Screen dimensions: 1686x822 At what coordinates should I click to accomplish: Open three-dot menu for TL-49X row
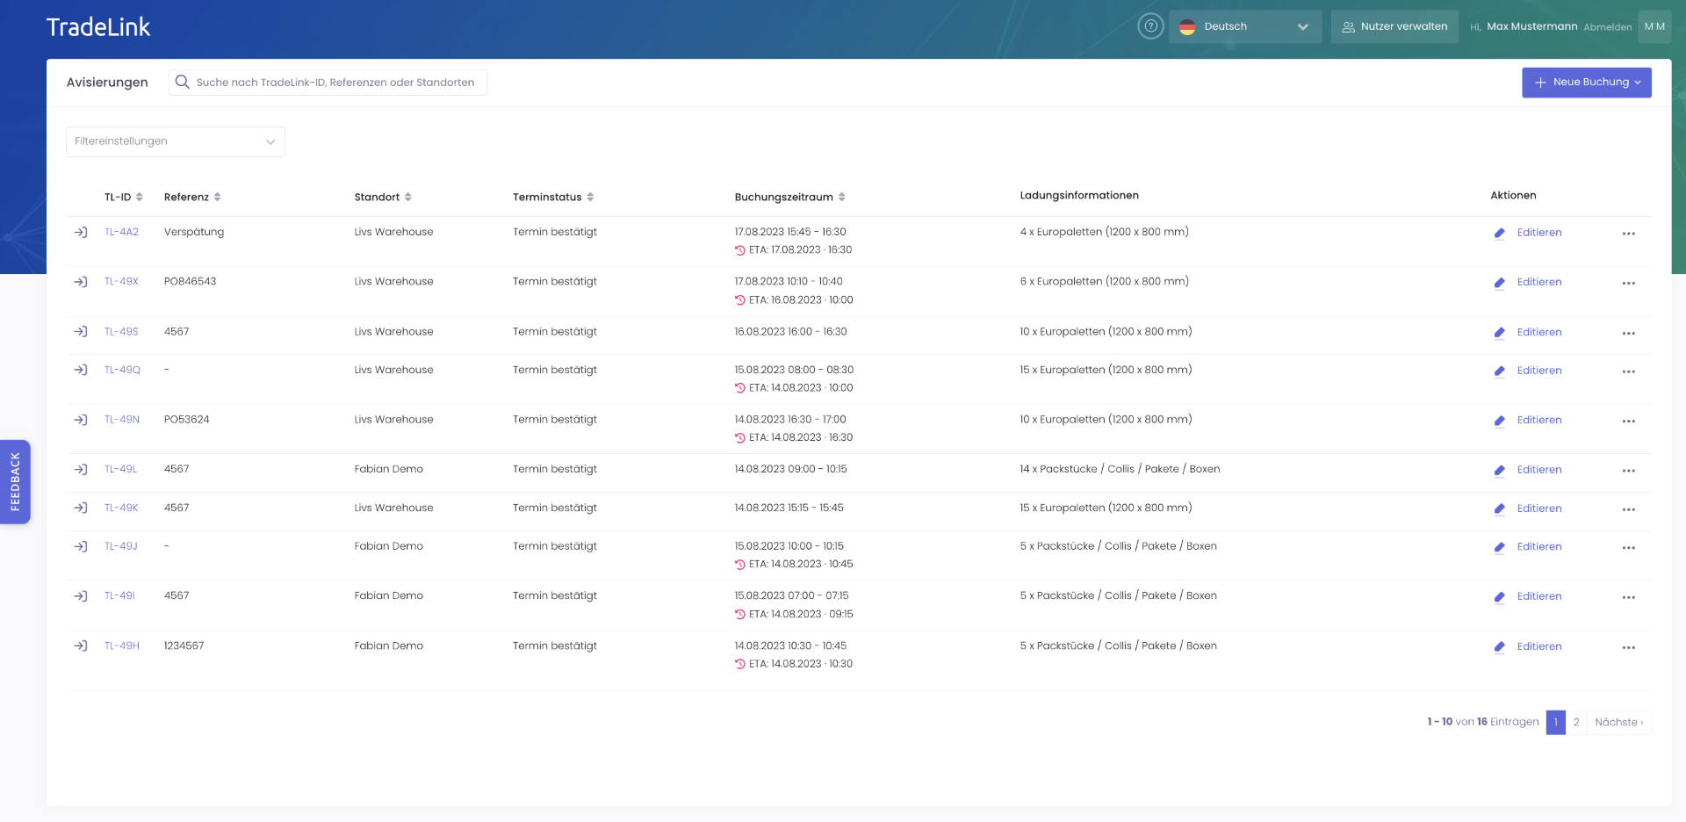pos(1628,284)
